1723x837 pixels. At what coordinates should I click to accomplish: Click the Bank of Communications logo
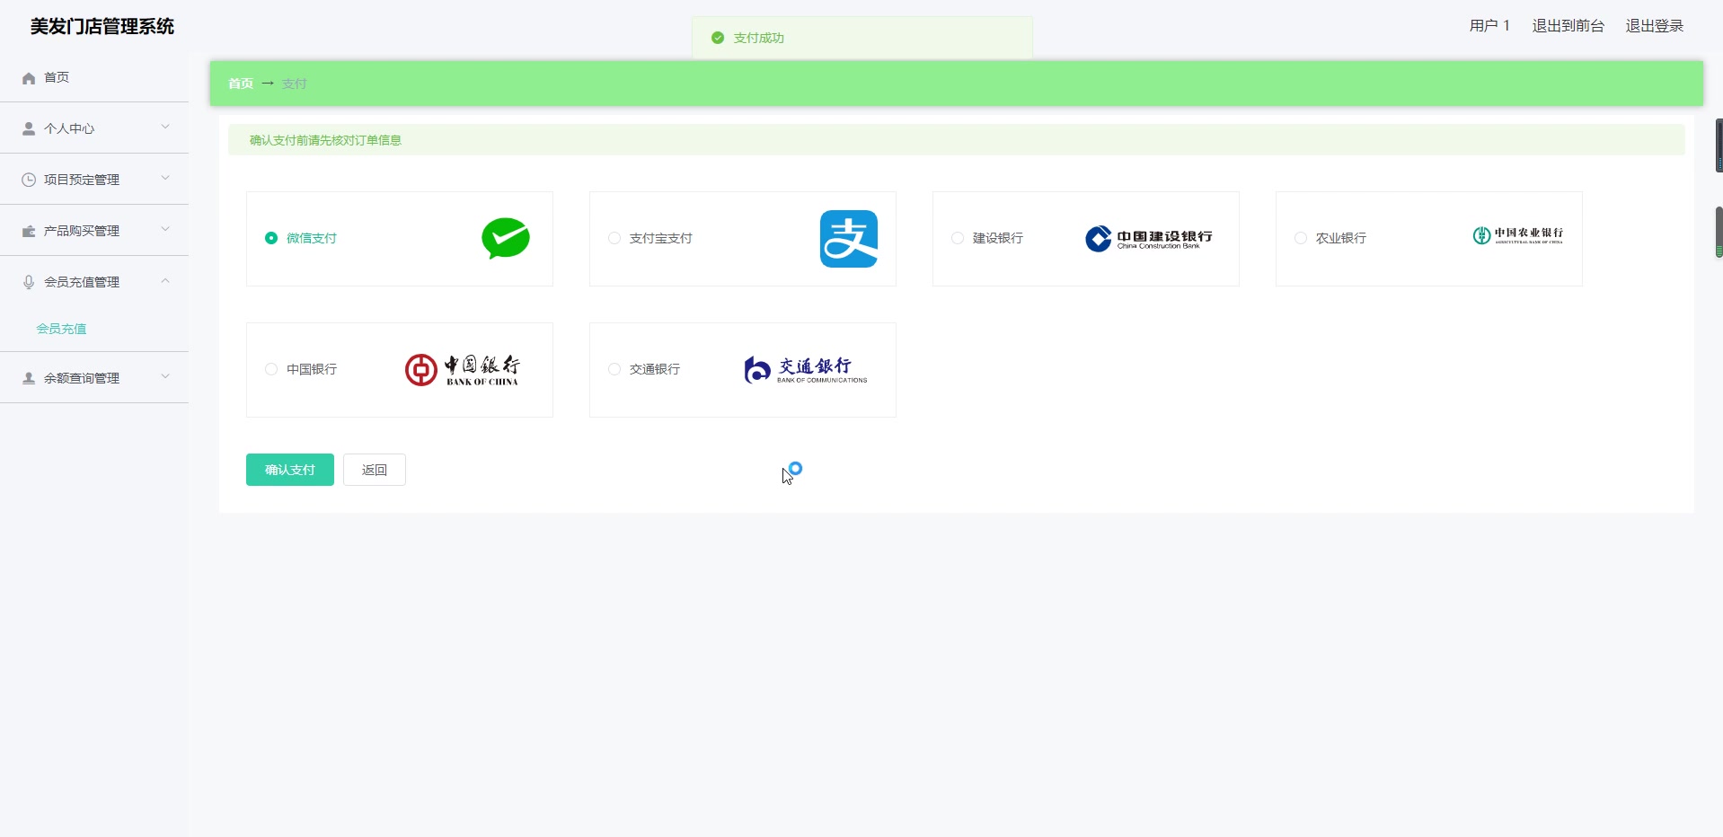tap(806, 369)
